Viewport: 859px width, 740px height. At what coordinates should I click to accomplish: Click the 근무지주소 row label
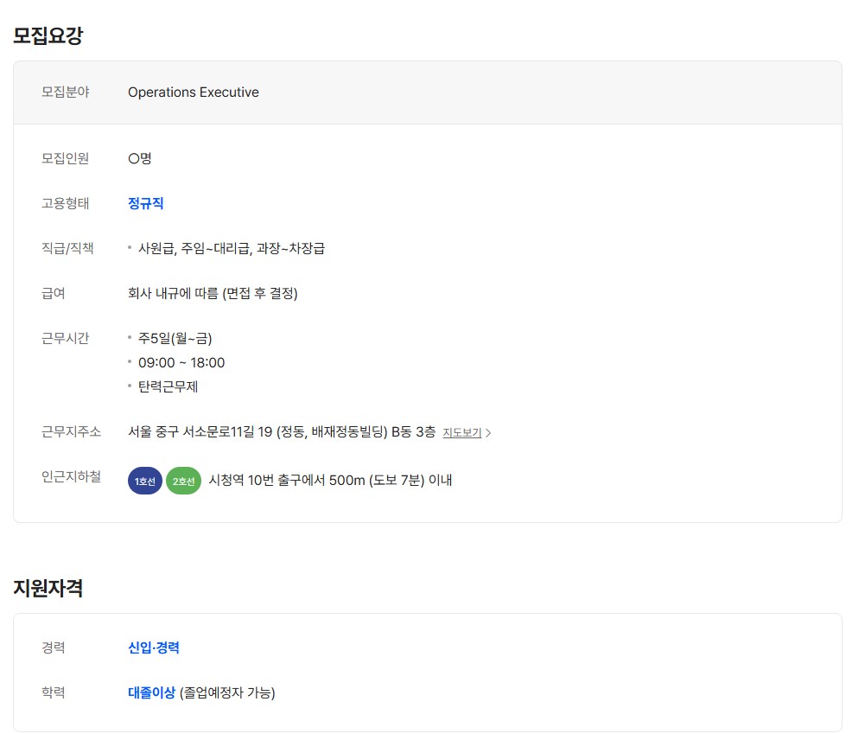coord(71,431)
